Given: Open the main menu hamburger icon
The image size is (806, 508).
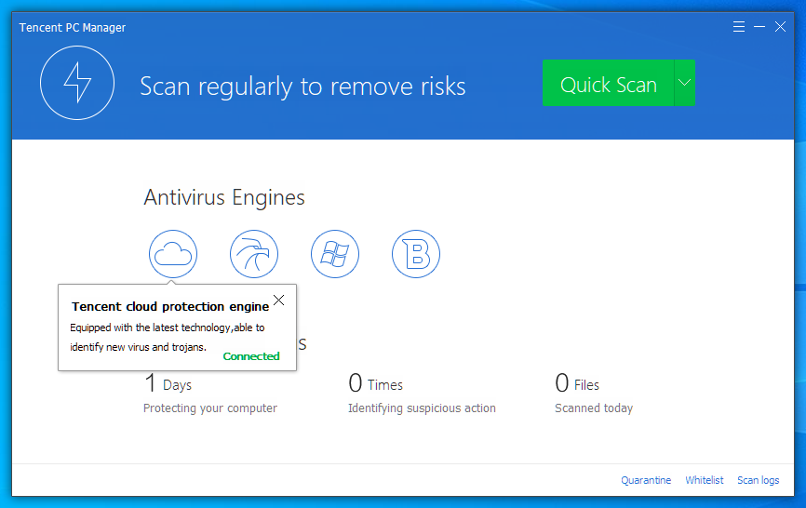Looking at the screenshot, I should (739, 27).
